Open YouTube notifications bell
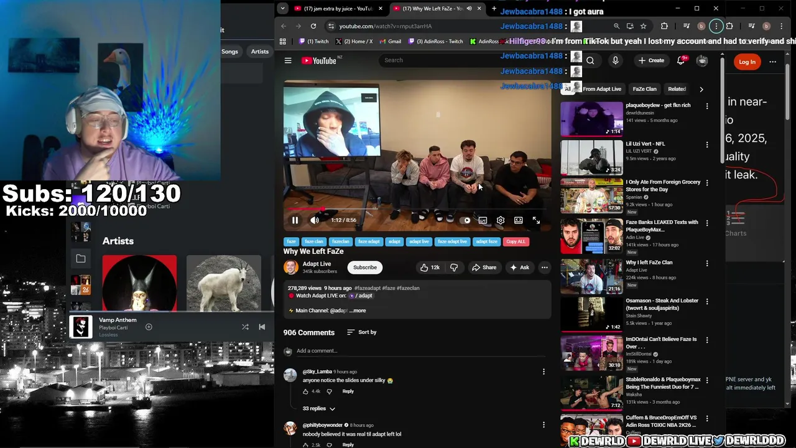796x448 pixels. [681, 60]
